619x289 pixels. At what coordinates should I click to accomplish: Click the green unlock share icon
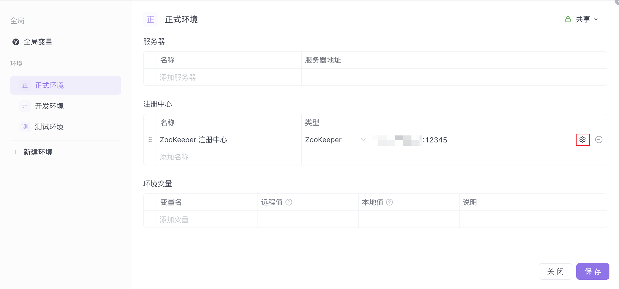568,19
